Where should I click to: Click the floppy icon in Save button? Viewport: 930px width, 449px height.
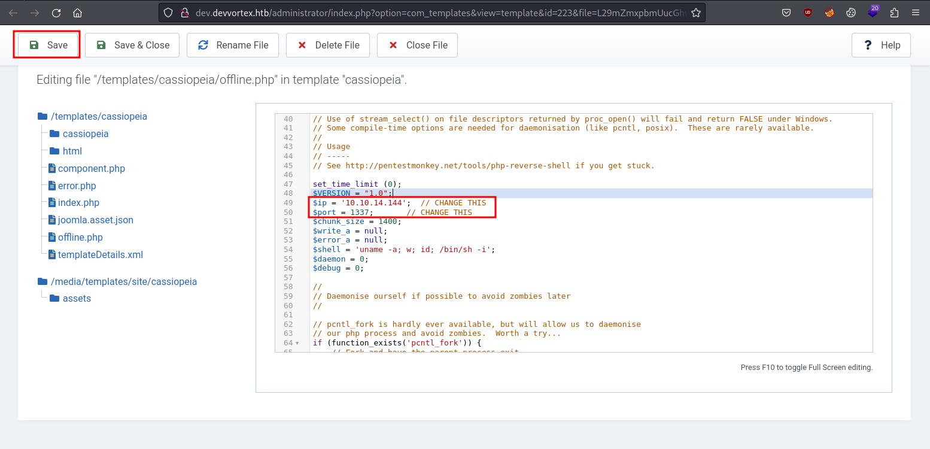pos(34,45)
